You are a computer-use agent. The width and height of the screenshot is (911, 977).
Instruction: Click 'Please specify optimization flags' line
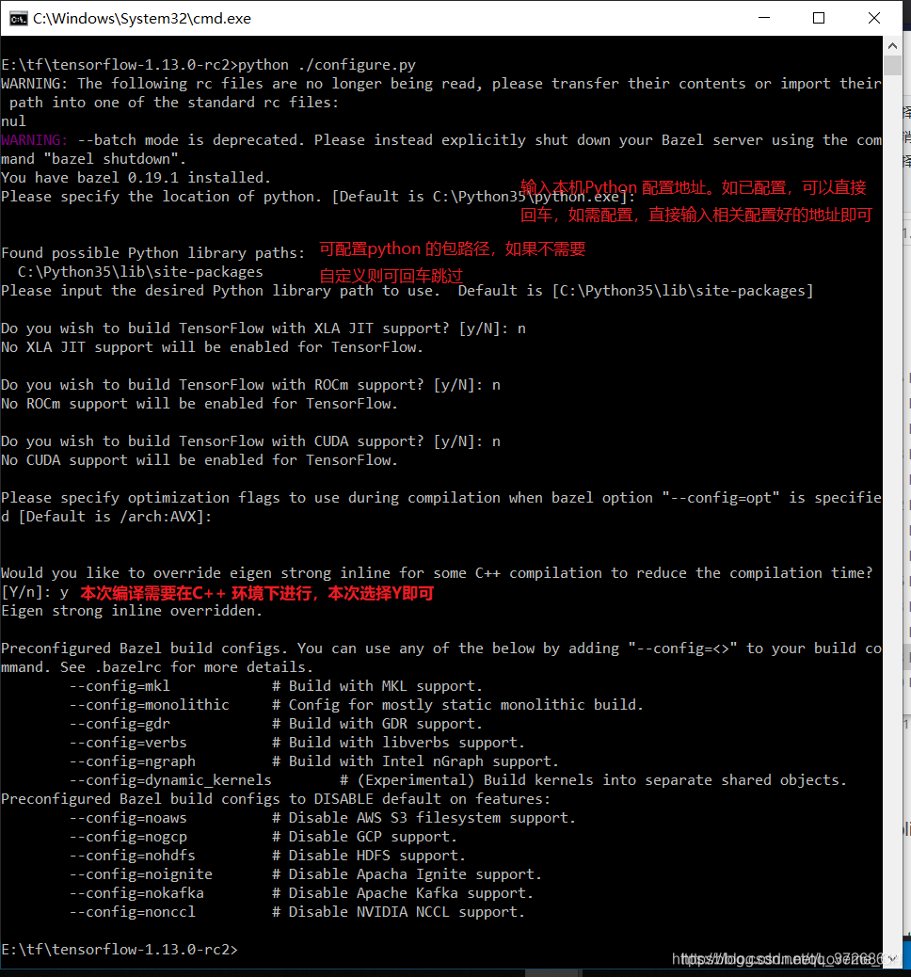click(x=441, y=507)
